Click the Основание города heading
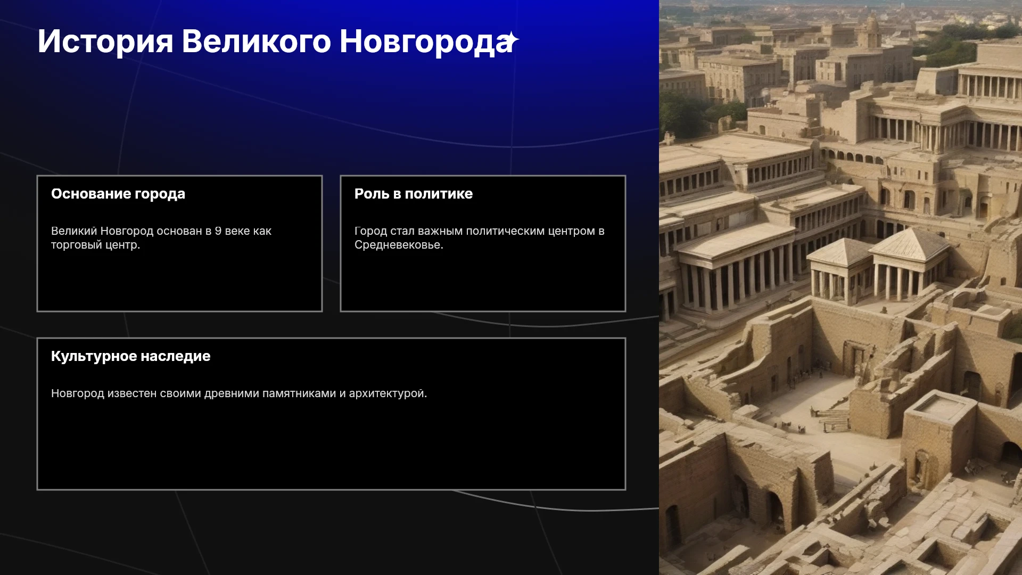The height and width of the screenshot is (575, 1022). pos(118,194)
